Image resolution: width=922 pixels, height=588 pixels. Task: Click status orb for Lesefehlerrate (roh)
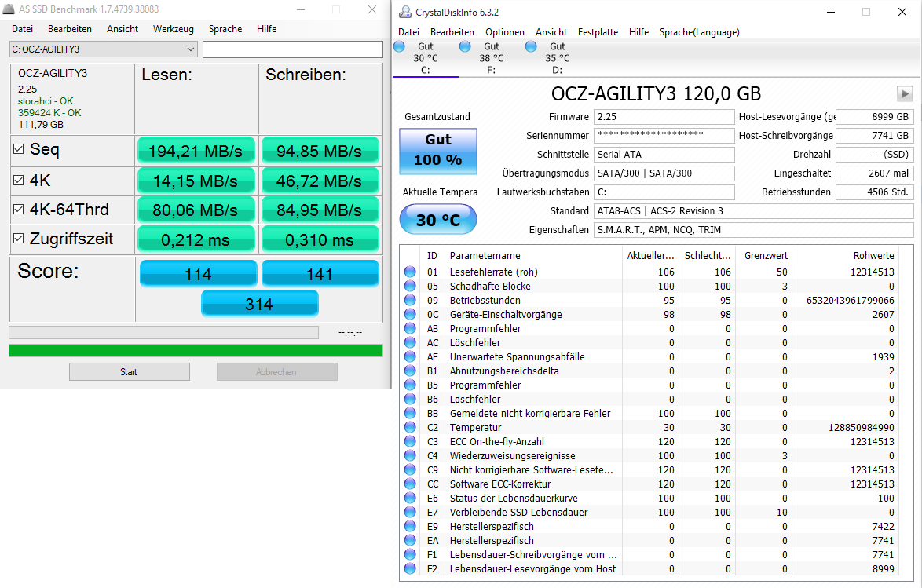(x=410, y=272)
